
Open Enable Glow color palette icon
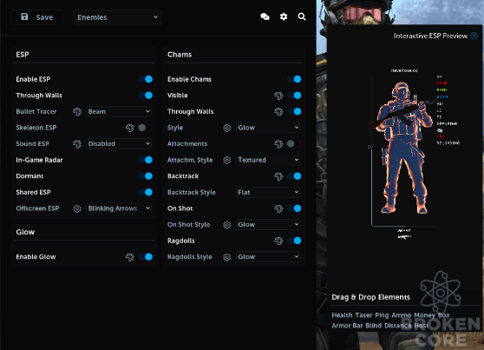click(x=129, y=257)
